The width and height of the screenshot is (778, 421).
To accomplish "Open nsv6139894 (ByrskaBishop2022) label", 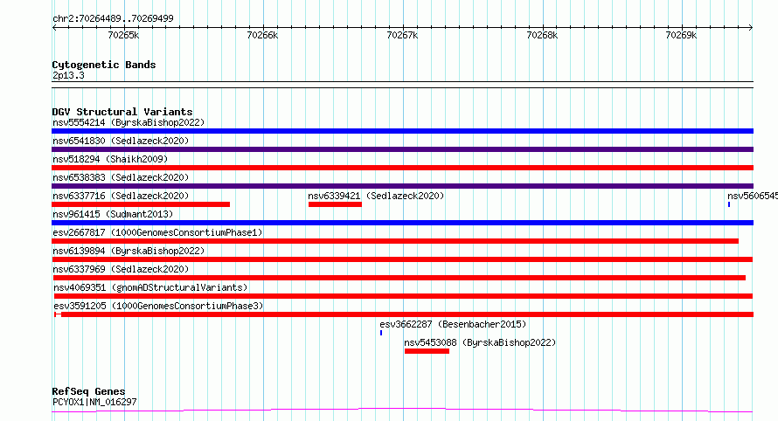I will (129, 251).
